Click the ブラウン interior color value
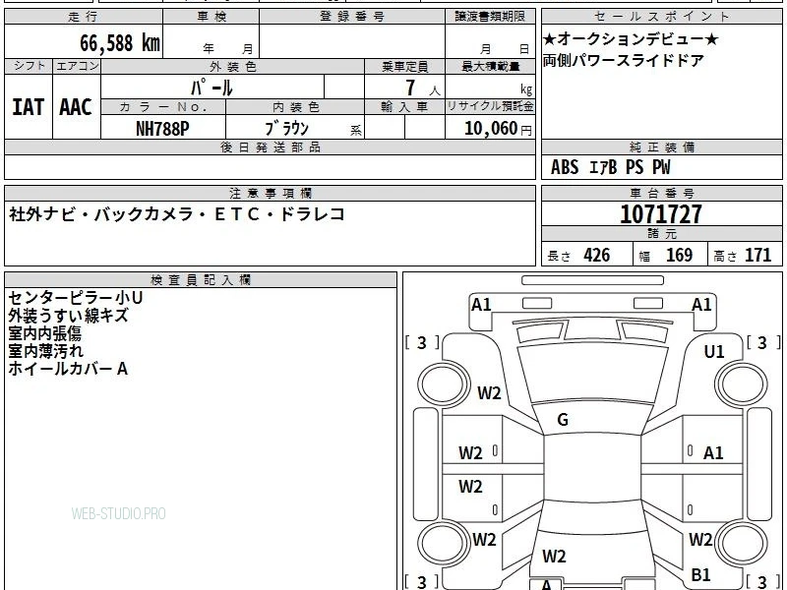Screen dimensions: 787x590 (x=286, y=129)
